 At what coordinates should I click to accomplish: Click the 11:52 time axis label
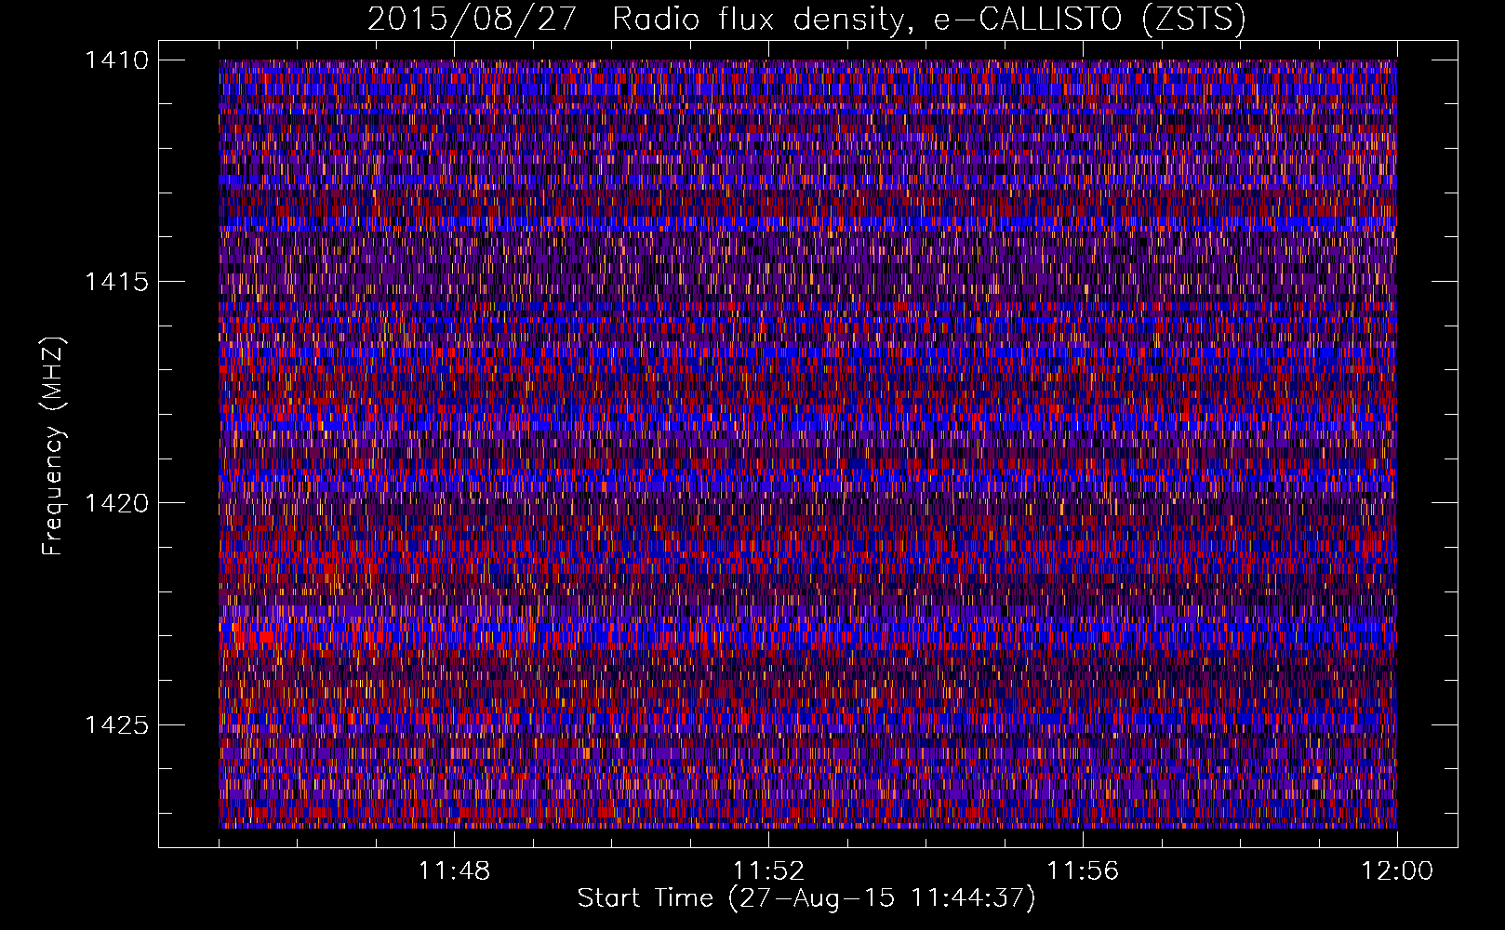[768, 870]
